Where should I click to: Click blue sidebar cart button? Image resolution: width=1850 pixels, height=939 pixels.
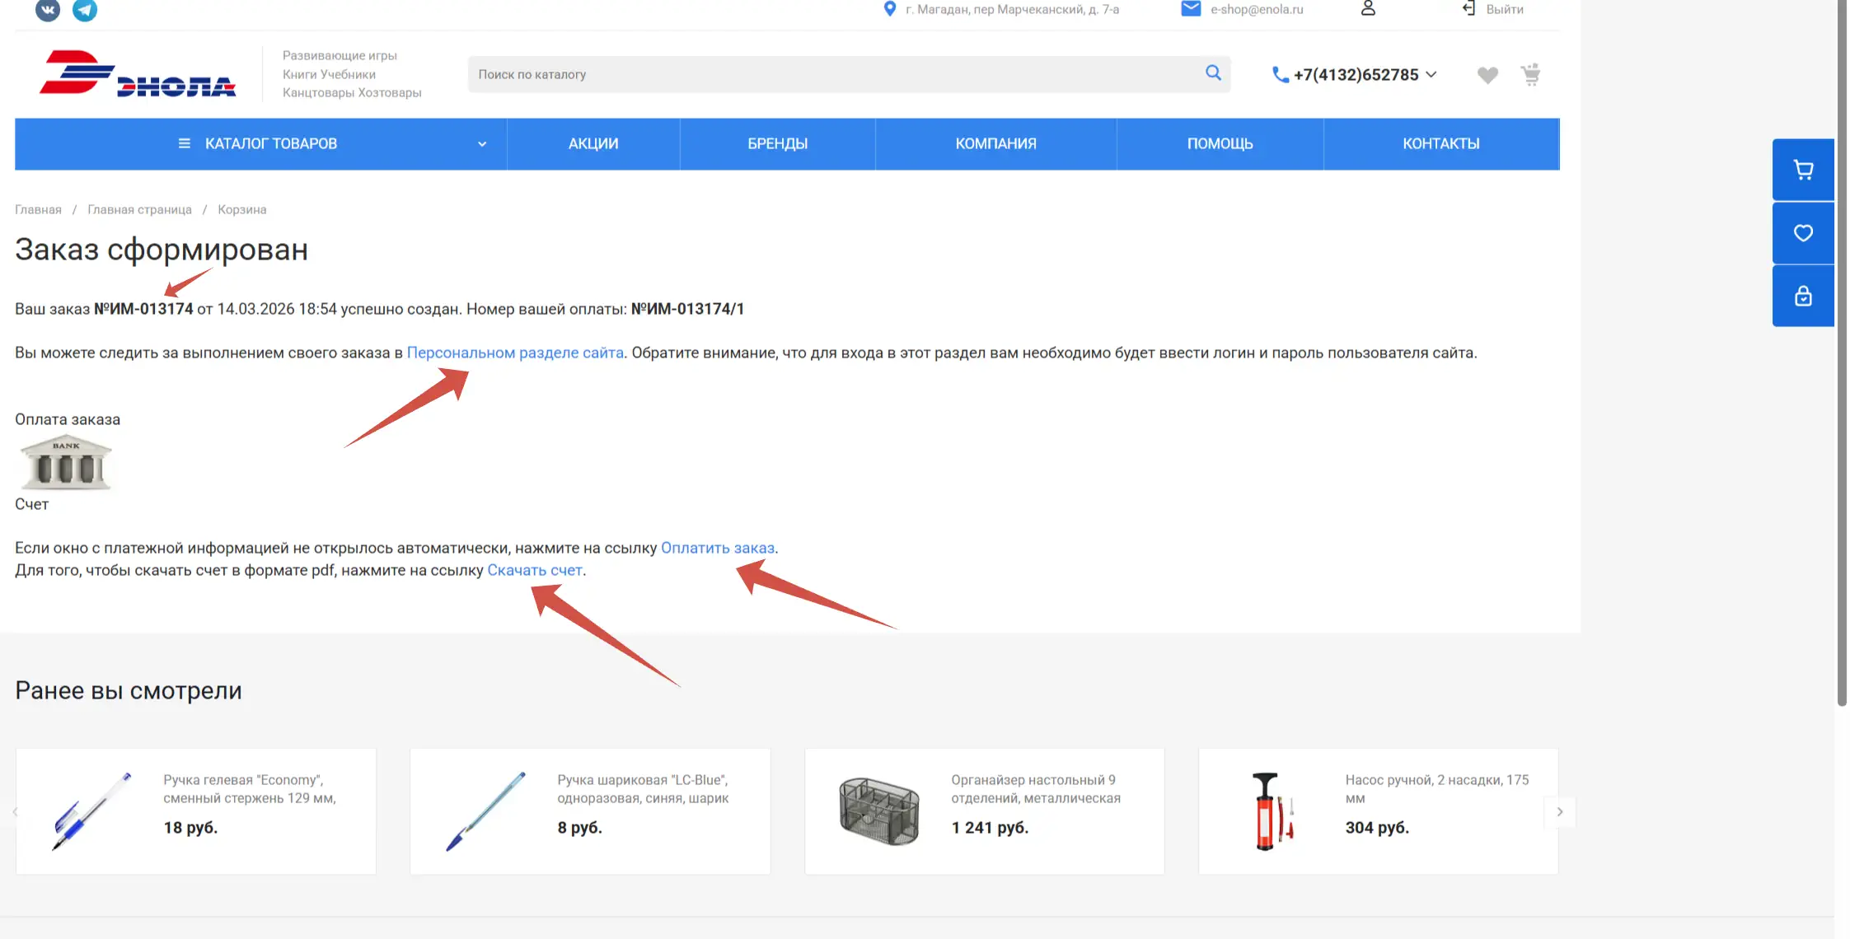[x=1803, y=170]
